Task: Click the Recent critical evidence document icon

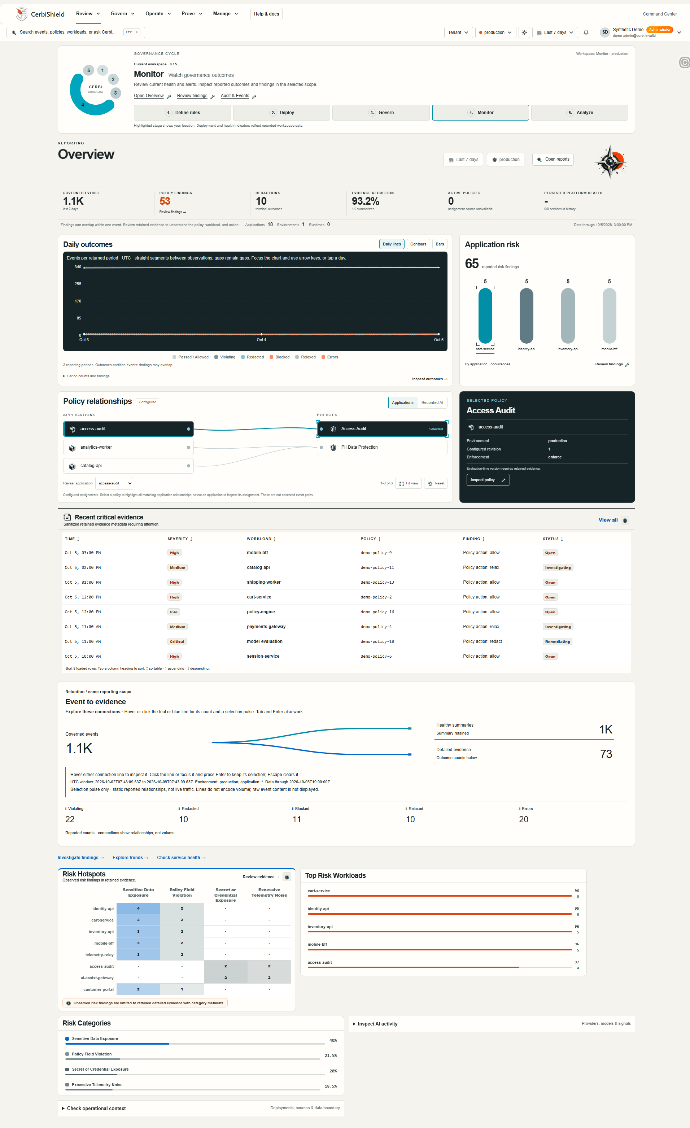Action: tap(67, 517)
